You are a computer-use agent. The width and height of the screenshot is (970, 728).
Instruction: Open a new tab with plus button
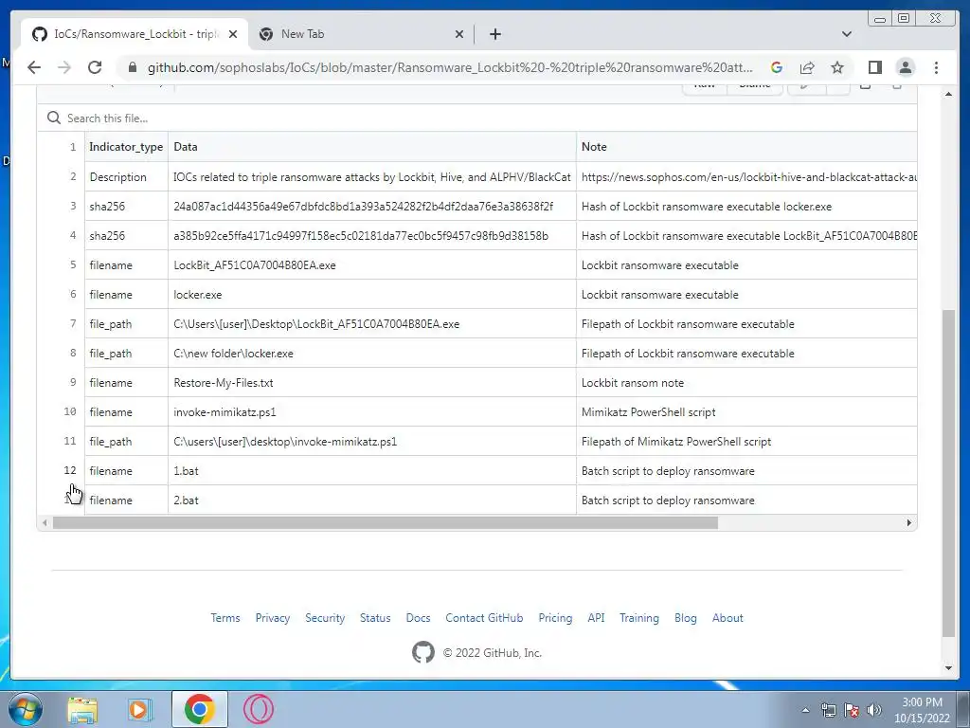tap(494, 34)
